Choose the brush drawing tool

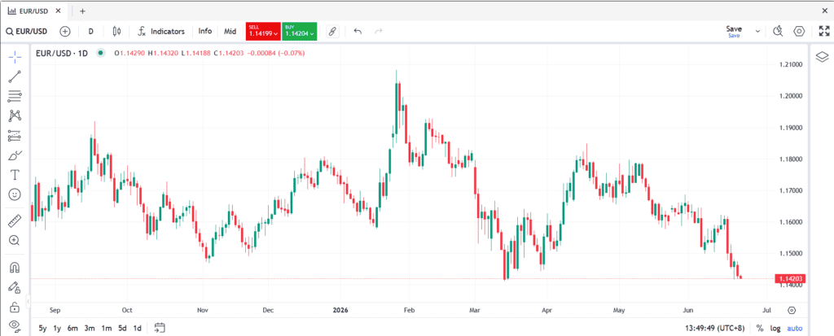[15, 155]
